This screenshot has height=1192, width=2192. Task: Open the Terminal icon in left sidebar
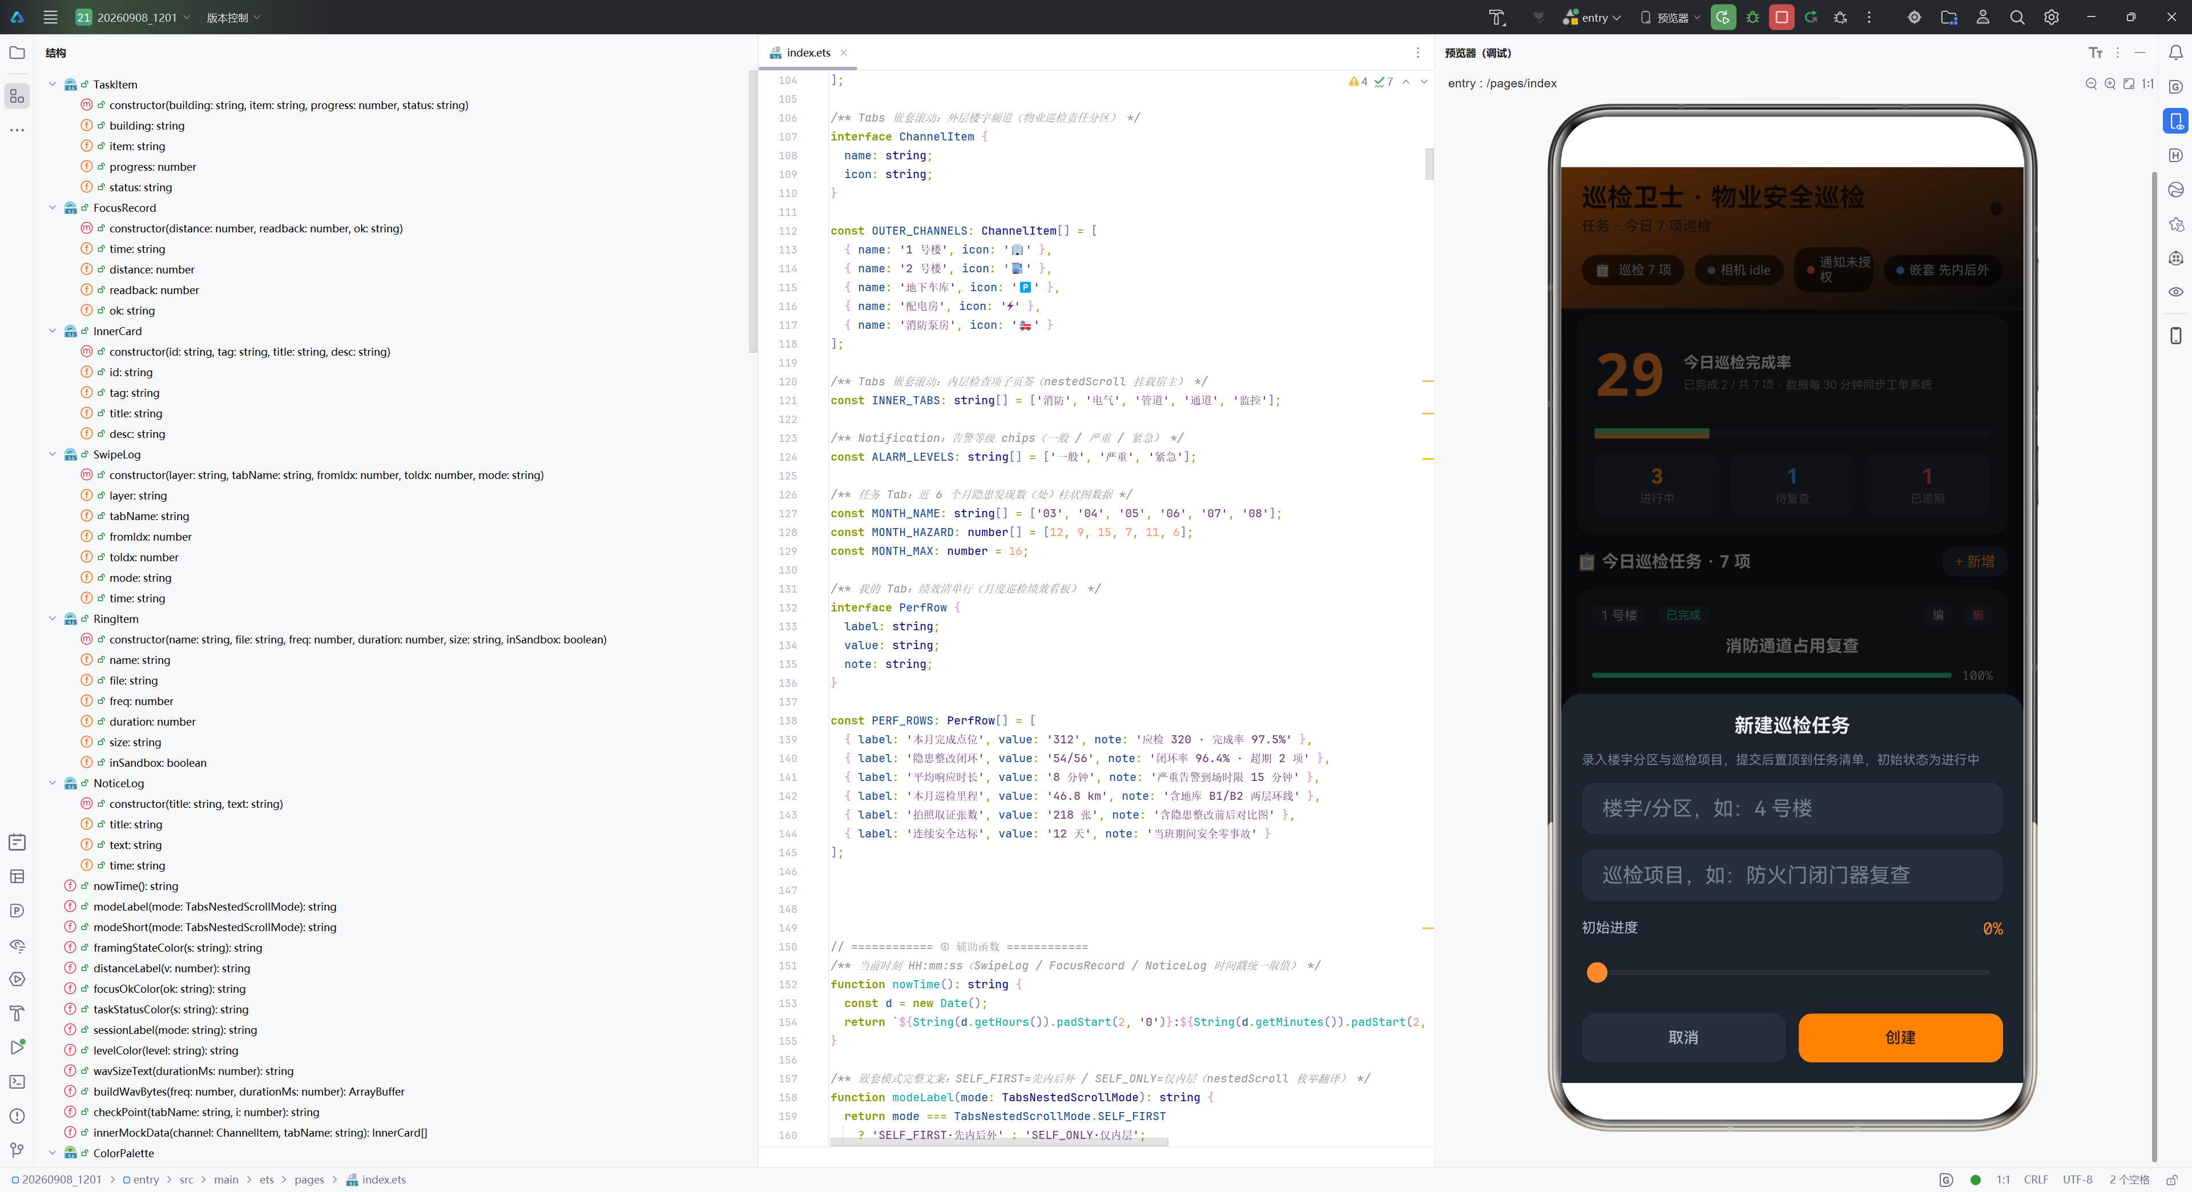coord(17,1081)
